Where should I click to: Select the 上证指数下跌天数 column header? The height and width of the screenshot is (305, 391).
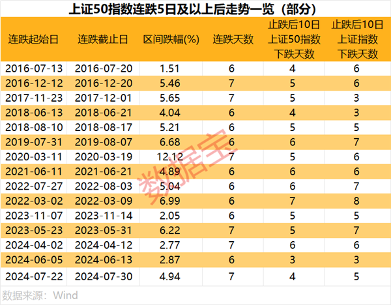point(356,40)
